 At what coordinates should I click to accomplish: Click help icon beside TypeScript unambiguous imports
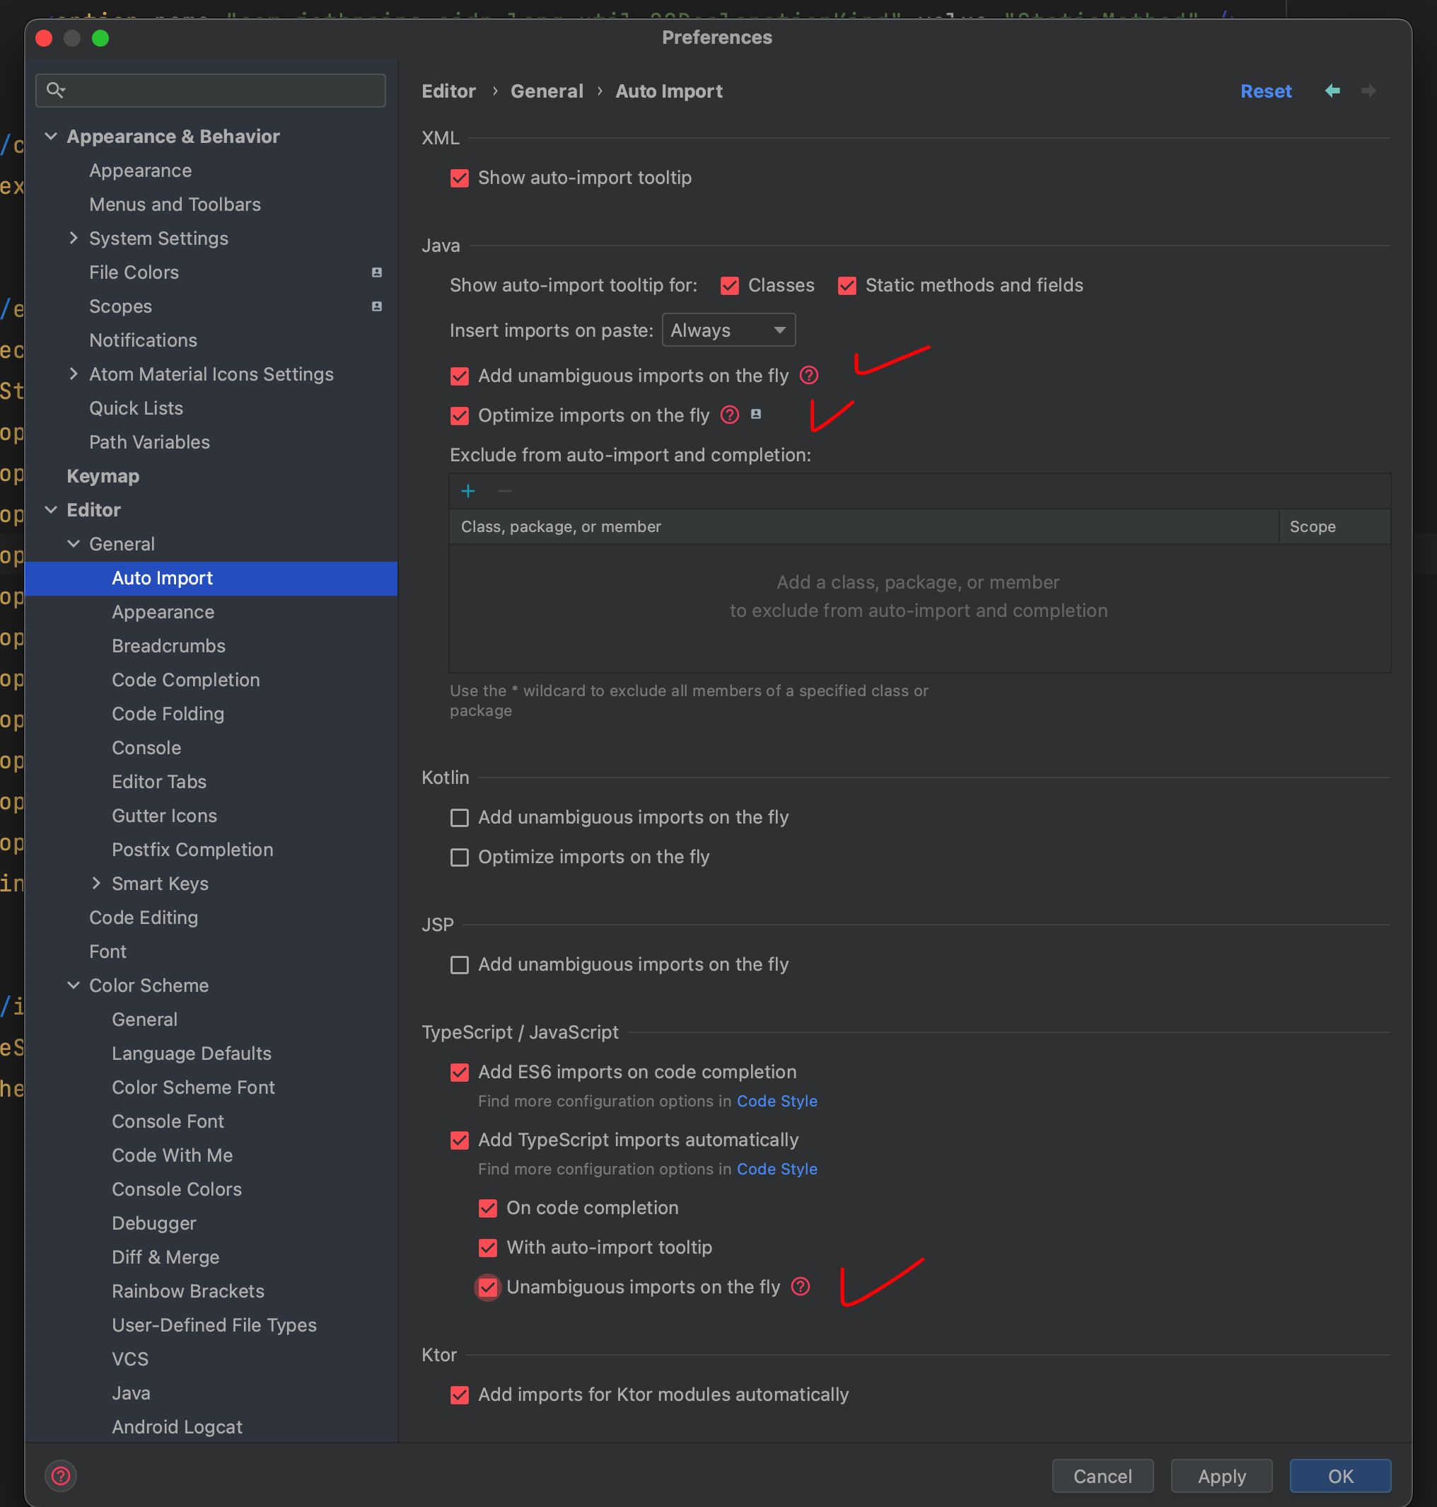click(801, 1286)
